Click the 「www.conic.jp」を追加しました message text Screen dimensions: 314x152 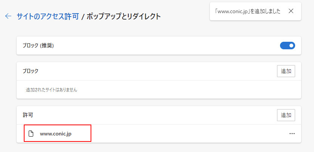(x=247, y=11)
